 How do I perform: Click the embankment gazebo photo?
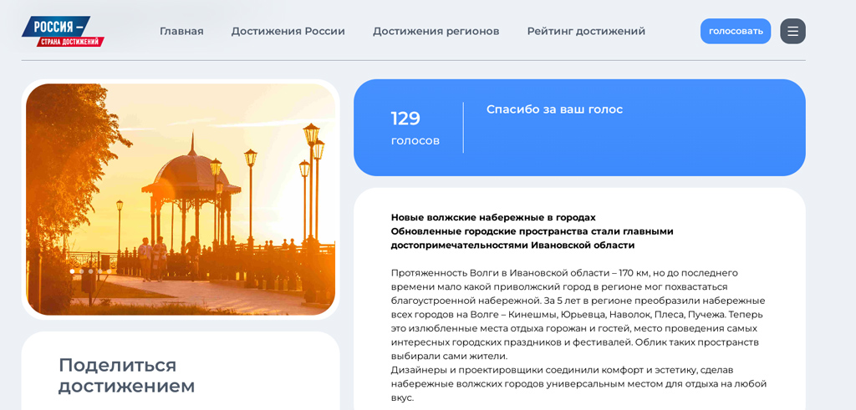[181, 199]
